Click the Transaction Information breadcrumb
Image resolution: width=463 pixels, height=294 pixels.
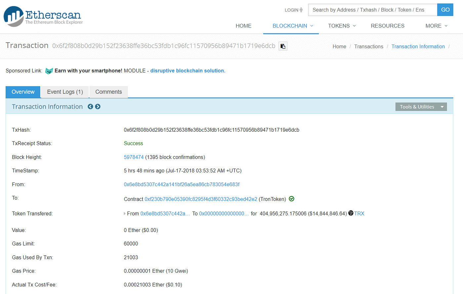coord(418,47)
